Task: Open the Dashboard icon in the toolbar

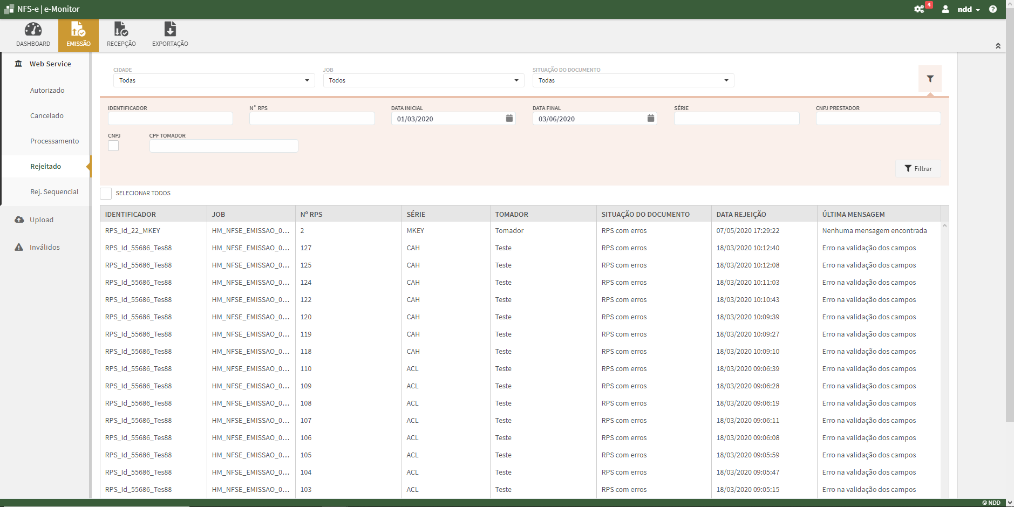Action: tap(32, 33)
